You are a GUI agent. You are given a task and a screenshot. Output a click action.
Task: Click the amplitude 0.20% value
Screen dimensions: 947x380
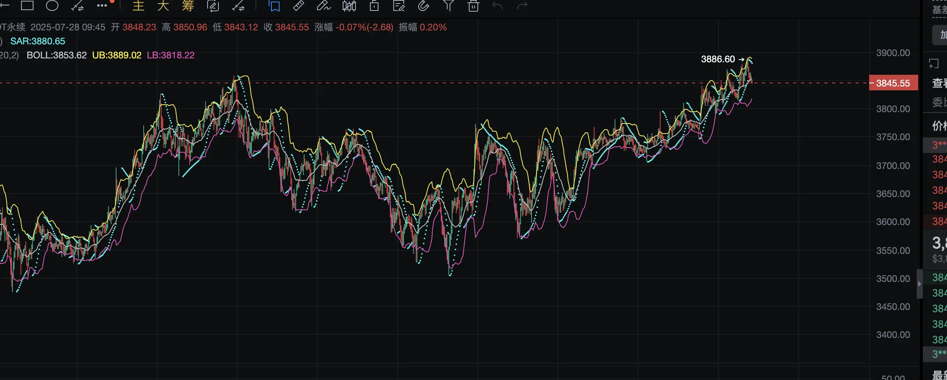[x=433, y=27]
